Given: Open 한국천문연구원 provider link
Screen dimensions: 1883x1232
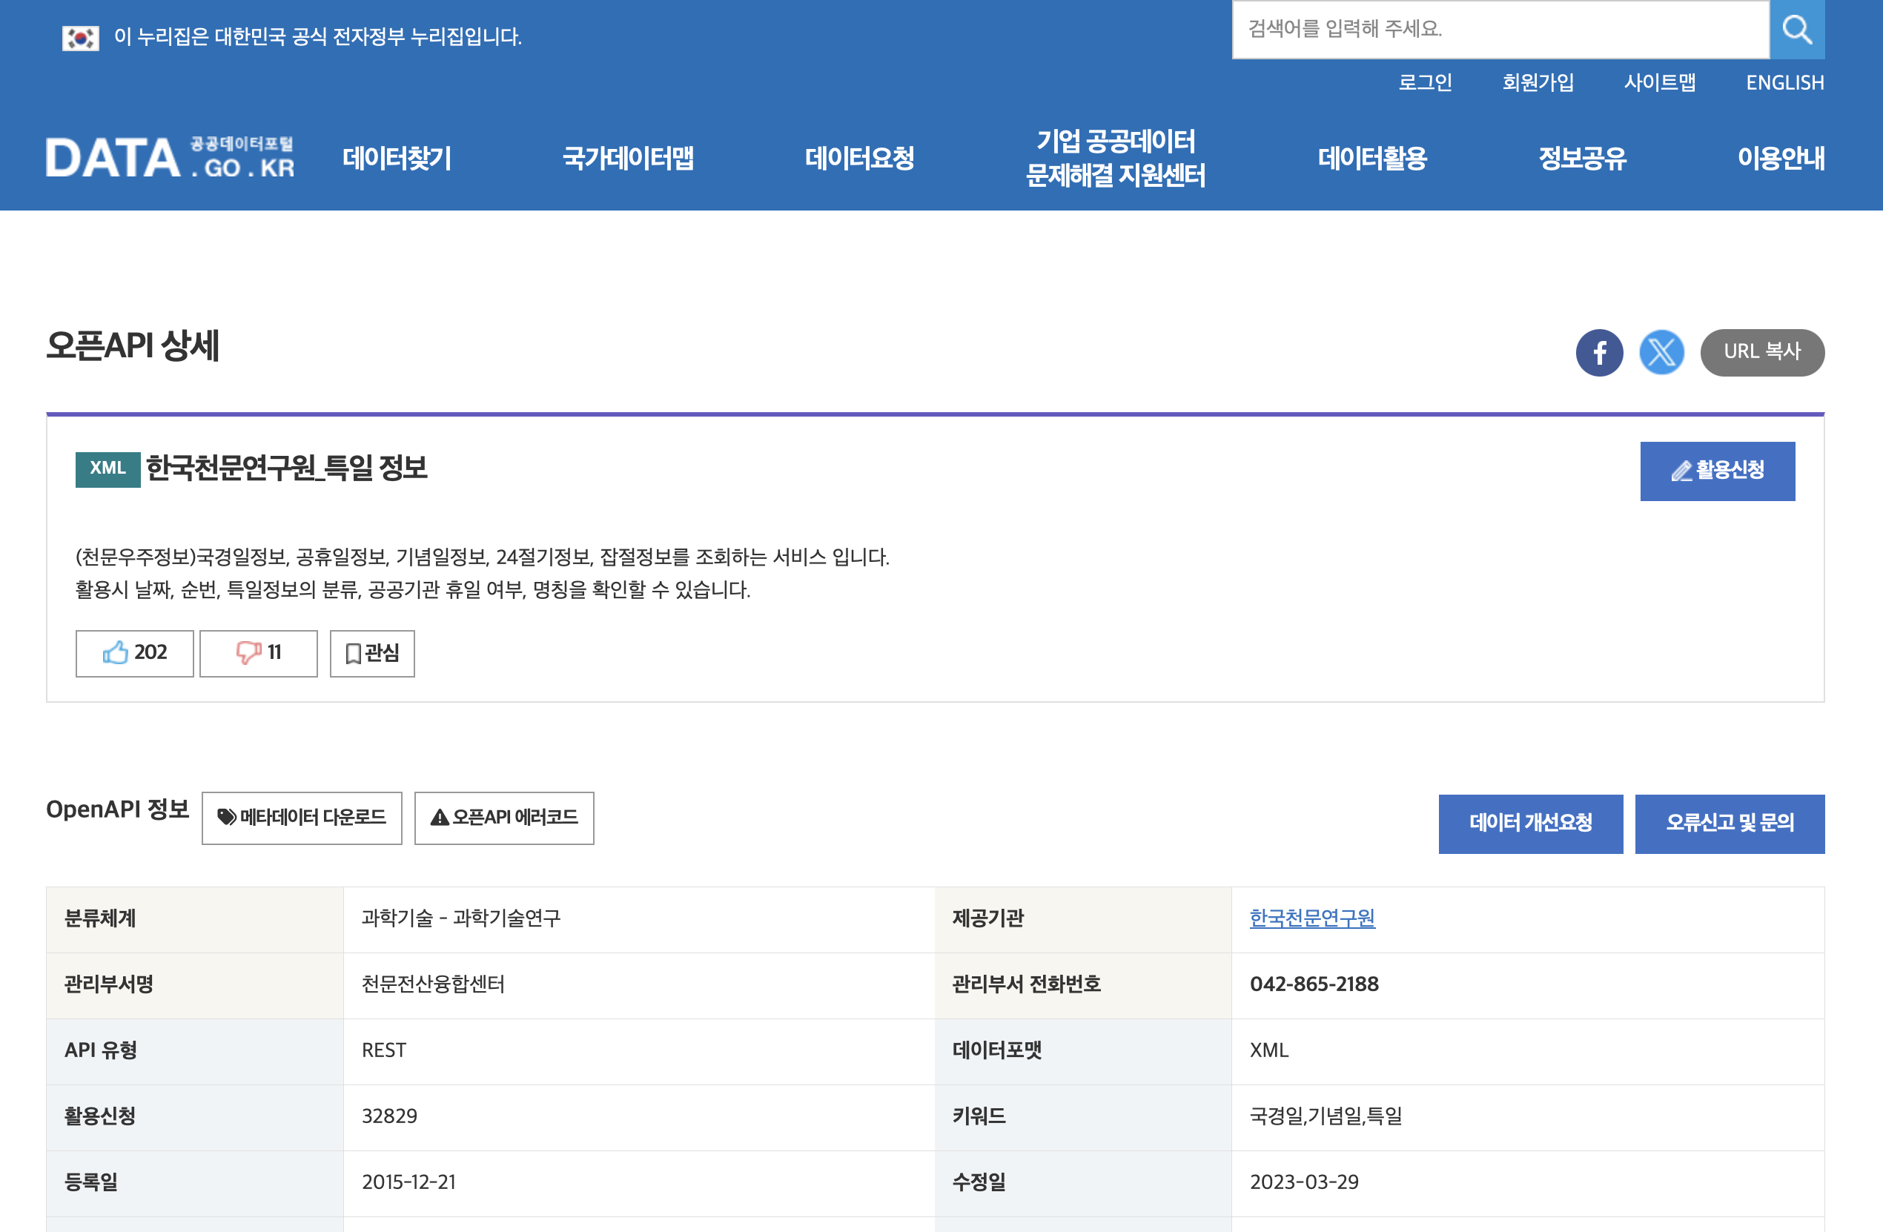Looking at the screenshot, I should pos(1311,918).
